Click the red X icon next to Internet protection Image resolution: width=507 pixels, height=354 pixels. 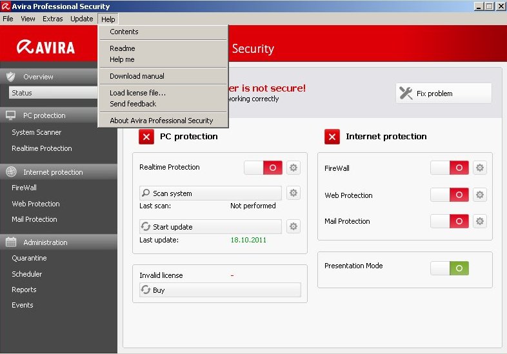(332, 137)
